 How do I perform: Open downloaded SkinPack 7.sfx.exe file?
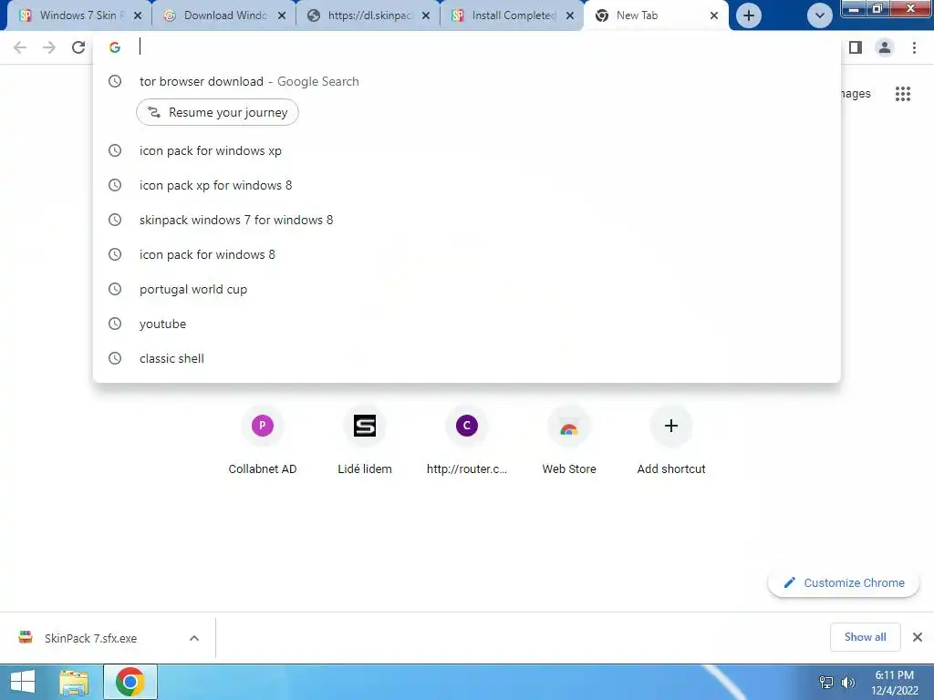point(90,638)
